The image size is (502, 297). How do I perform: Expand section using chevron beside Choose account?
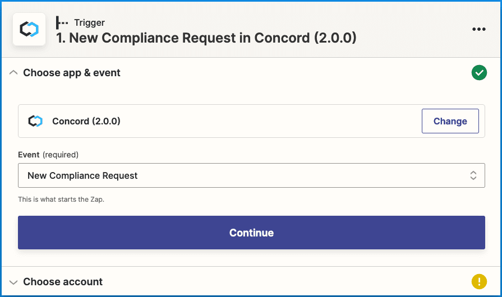point(13,282)
